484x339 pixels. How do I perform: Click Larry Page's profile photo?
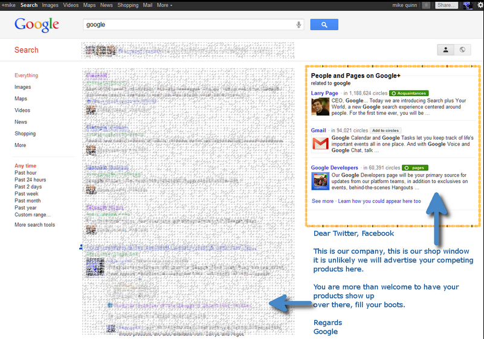click(320, 107)
